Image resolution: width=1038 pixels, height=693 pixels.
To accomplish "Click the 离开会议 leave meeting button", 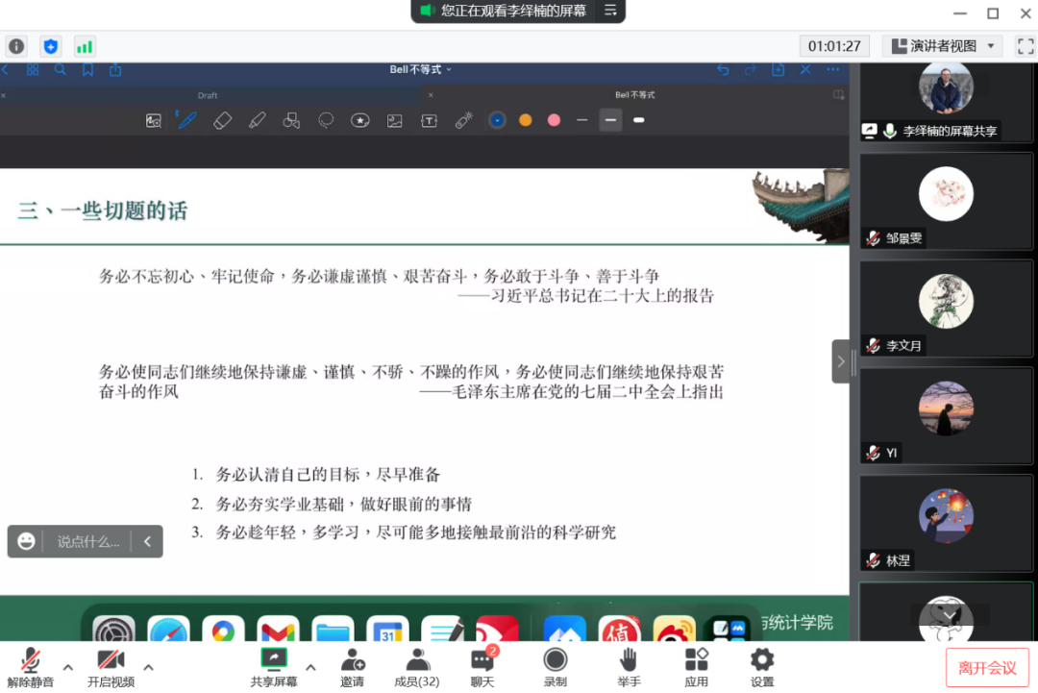I will [987, 667].
